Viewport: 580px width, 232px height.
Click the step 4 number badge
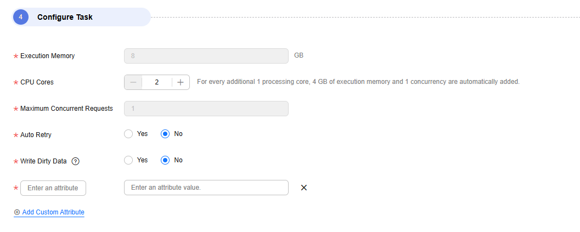pos(21,17)
